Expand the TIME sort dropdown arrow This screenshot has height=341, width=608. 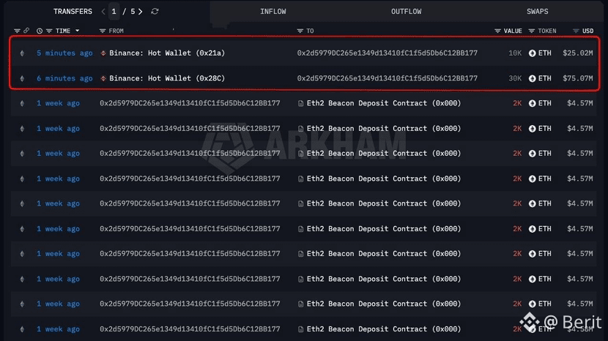coord(77,31)
